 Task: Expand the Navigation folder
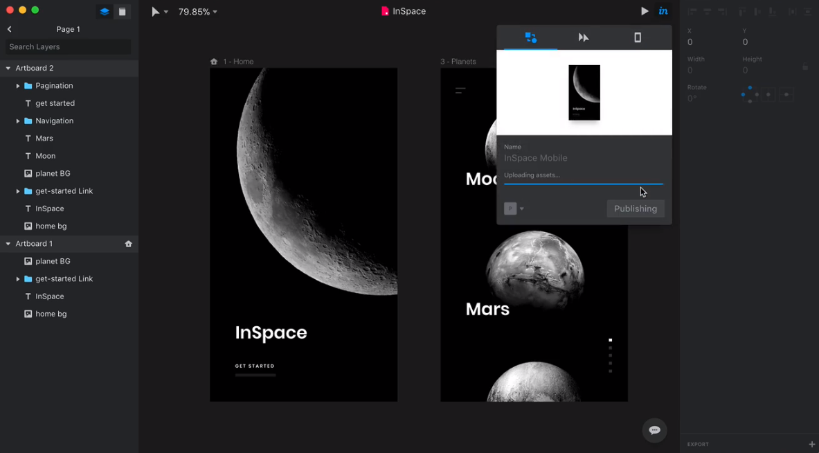click(18, 121)
